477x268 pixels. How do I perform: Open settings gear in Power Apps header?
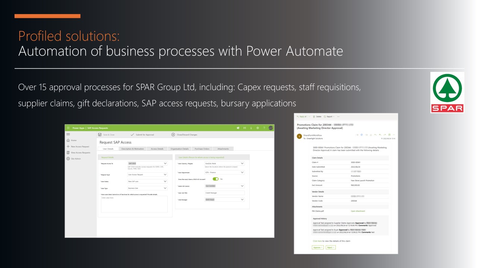258,128
